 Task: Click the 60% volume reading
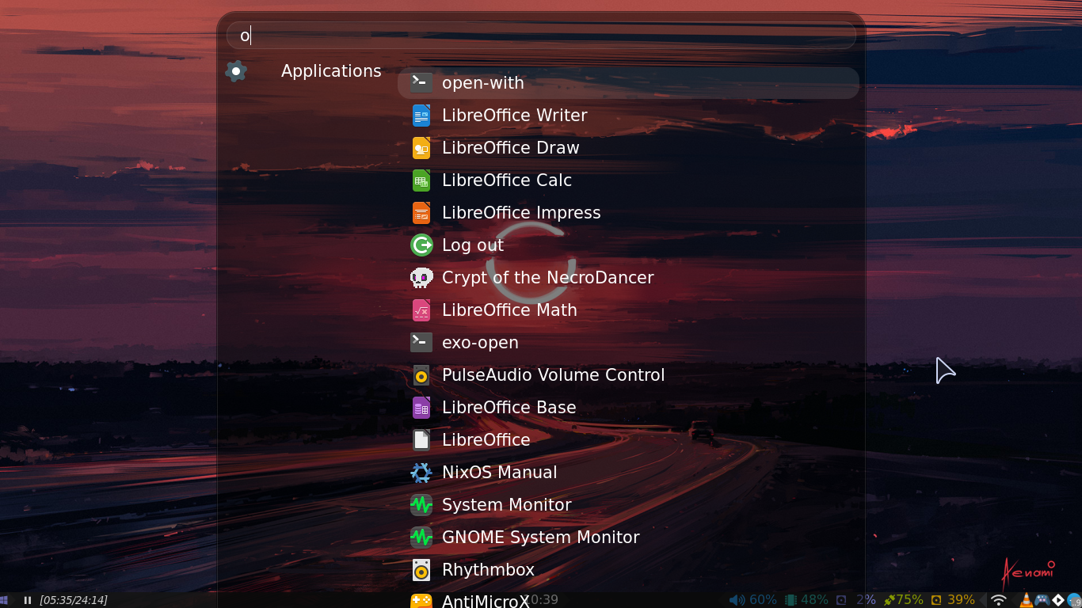click(763, 600)
